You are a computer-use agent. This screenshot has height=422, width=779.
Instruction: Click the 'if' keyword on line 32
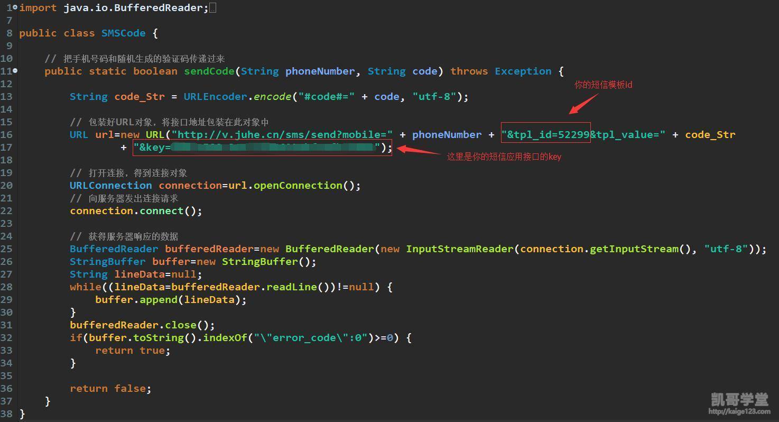click(x=76, y=338)
